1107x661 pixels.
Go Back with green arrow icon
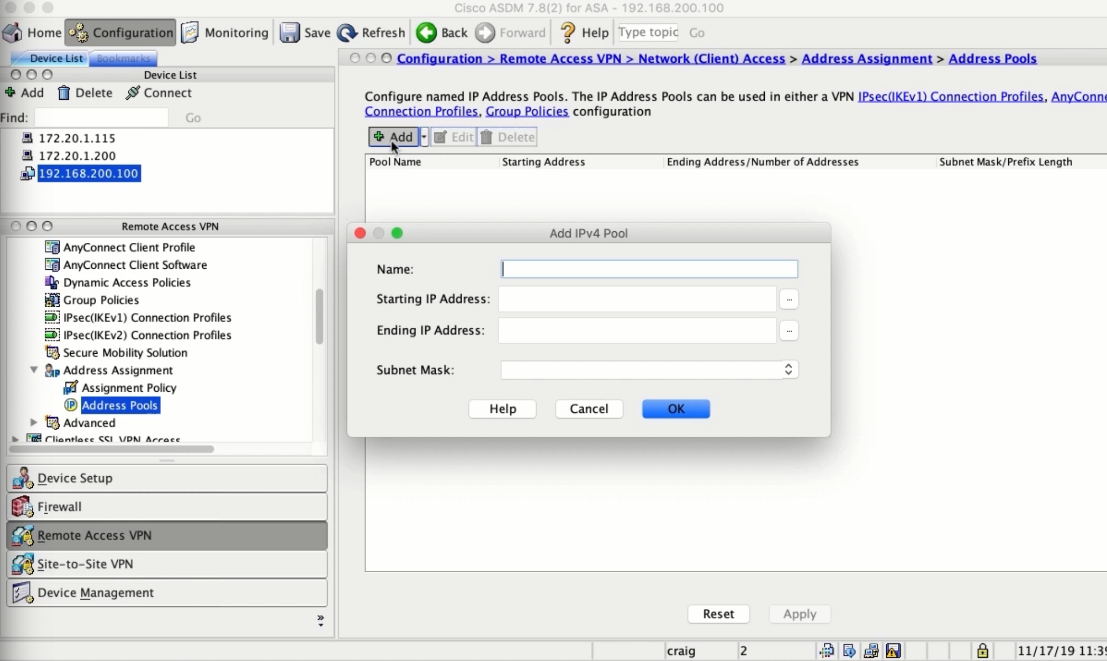tap(426, 33)
